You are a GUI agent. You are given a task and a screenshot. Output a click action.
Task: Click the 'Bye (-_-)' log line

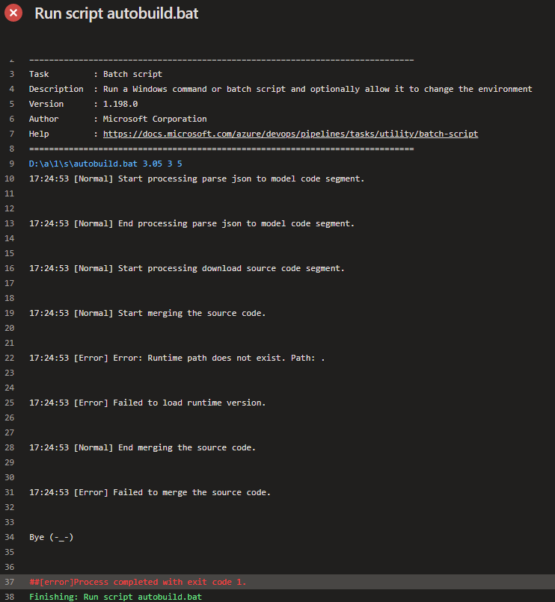[x=51, y=537]
